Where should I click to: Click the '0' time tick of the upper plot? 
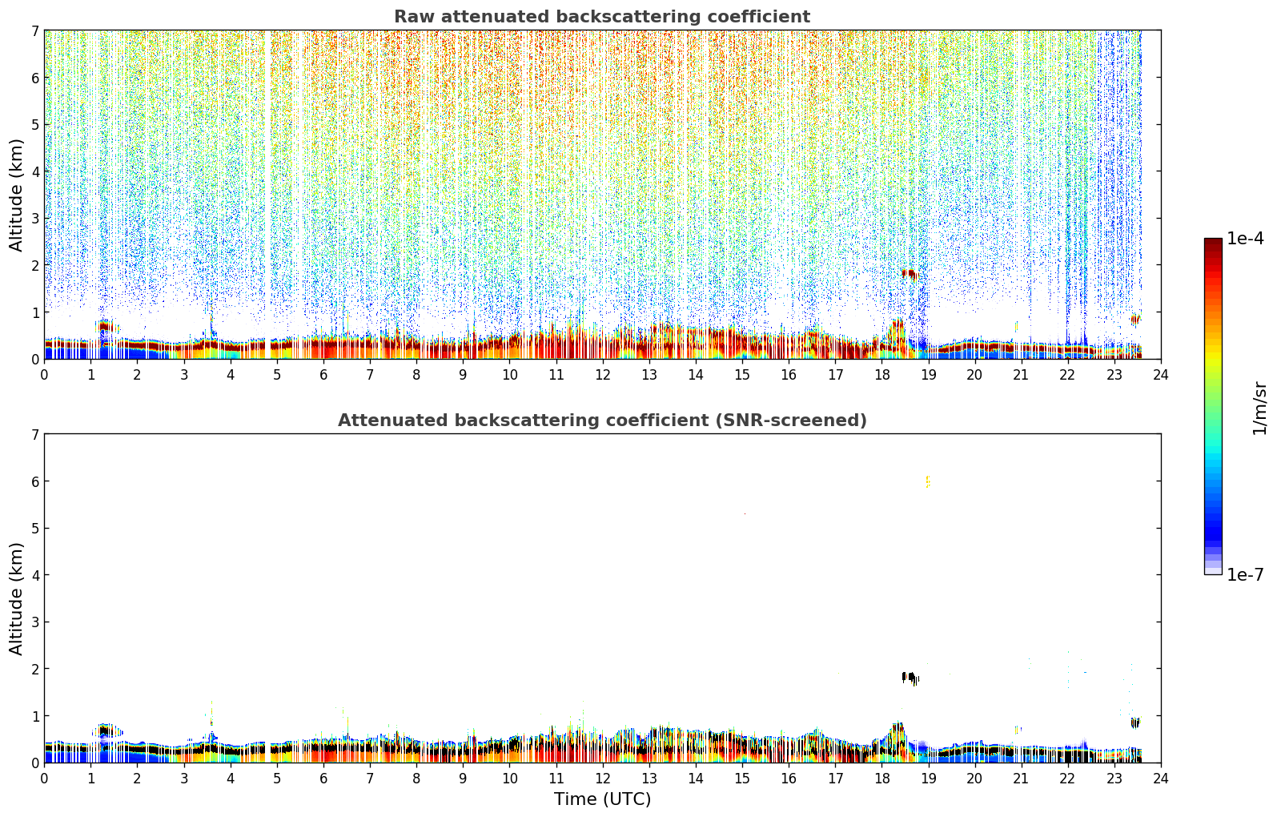(x=44, y=375)
